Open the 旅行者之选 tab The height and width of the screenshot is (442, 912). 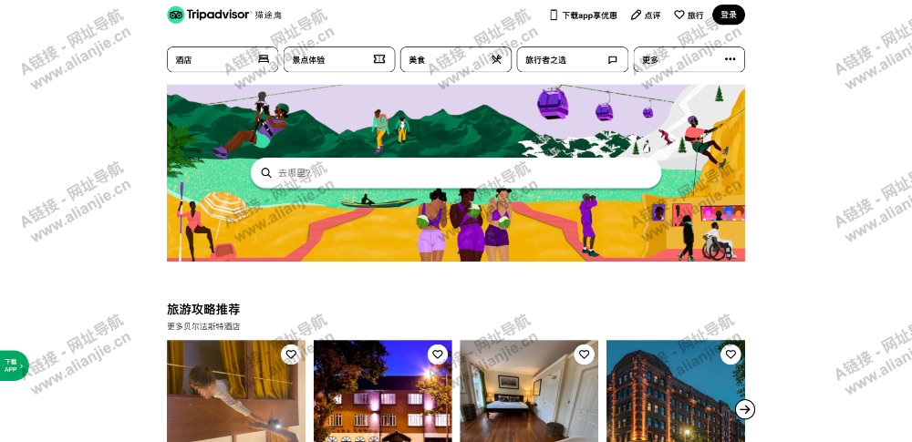pos(573,59)
